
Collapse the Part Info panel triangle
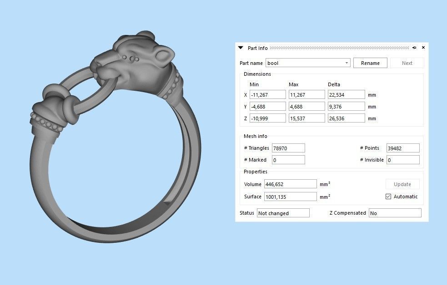[241, 48]
